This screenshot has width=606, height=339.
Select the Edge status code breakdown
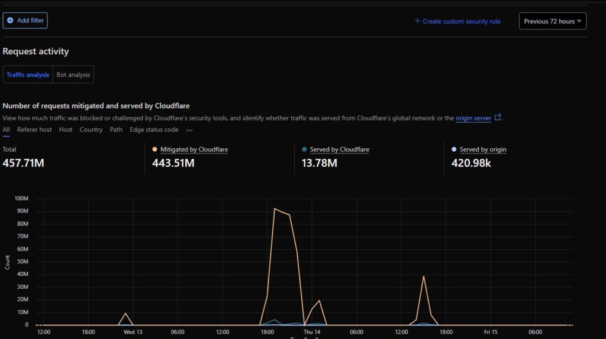pyautogui.click(x=154, y=130)
